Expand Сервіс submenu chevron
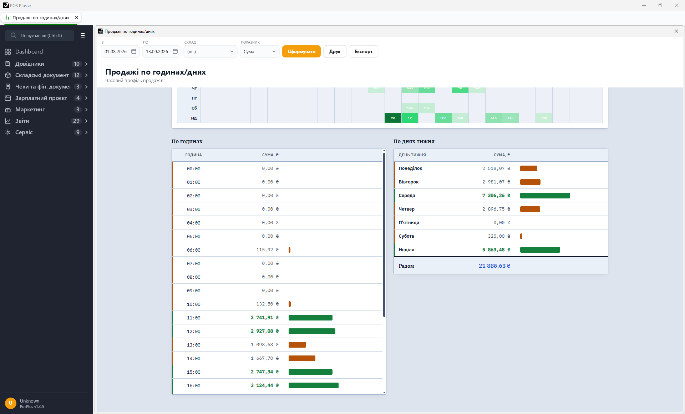685x414 pixels. [86, 132]
